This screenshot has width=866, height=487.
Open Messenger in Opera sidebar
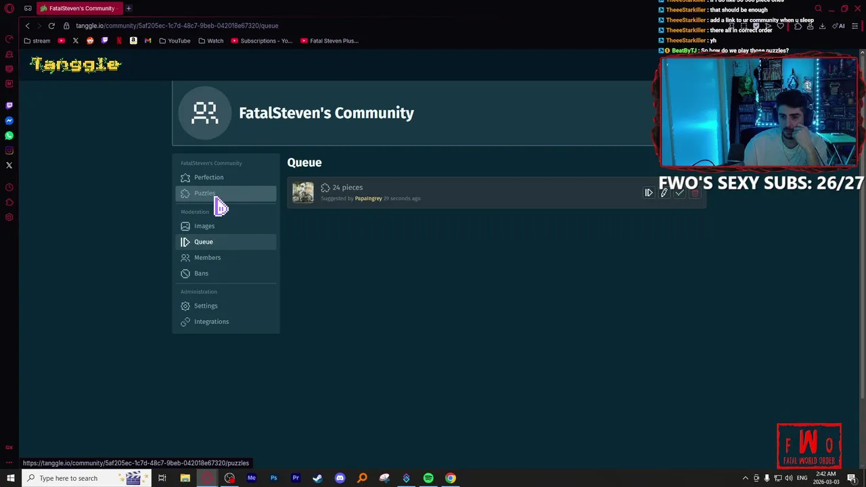click(x=9, y=120)
